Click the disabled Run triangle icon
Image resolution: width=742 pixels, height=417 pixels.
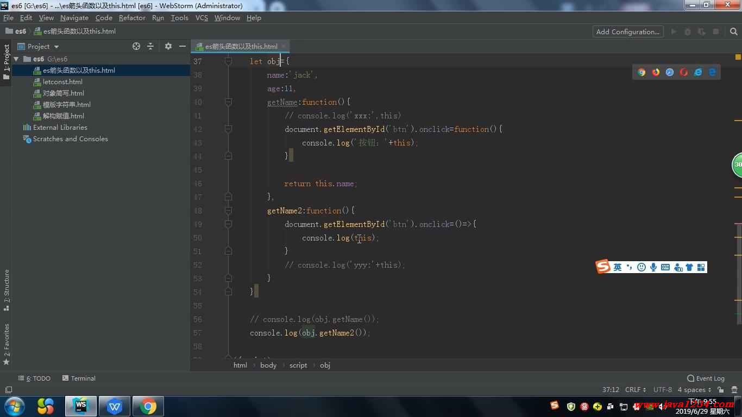[674, 31]
